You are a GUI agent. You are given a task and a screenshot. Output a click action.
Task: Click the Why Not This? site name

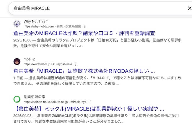(x=36, y=21)
